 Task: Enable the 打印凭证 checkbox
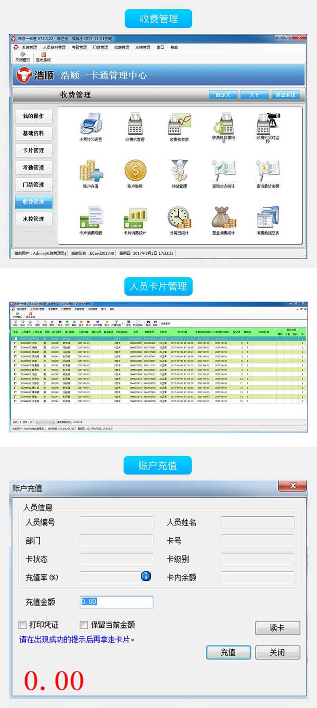click(x=22, y=625)
